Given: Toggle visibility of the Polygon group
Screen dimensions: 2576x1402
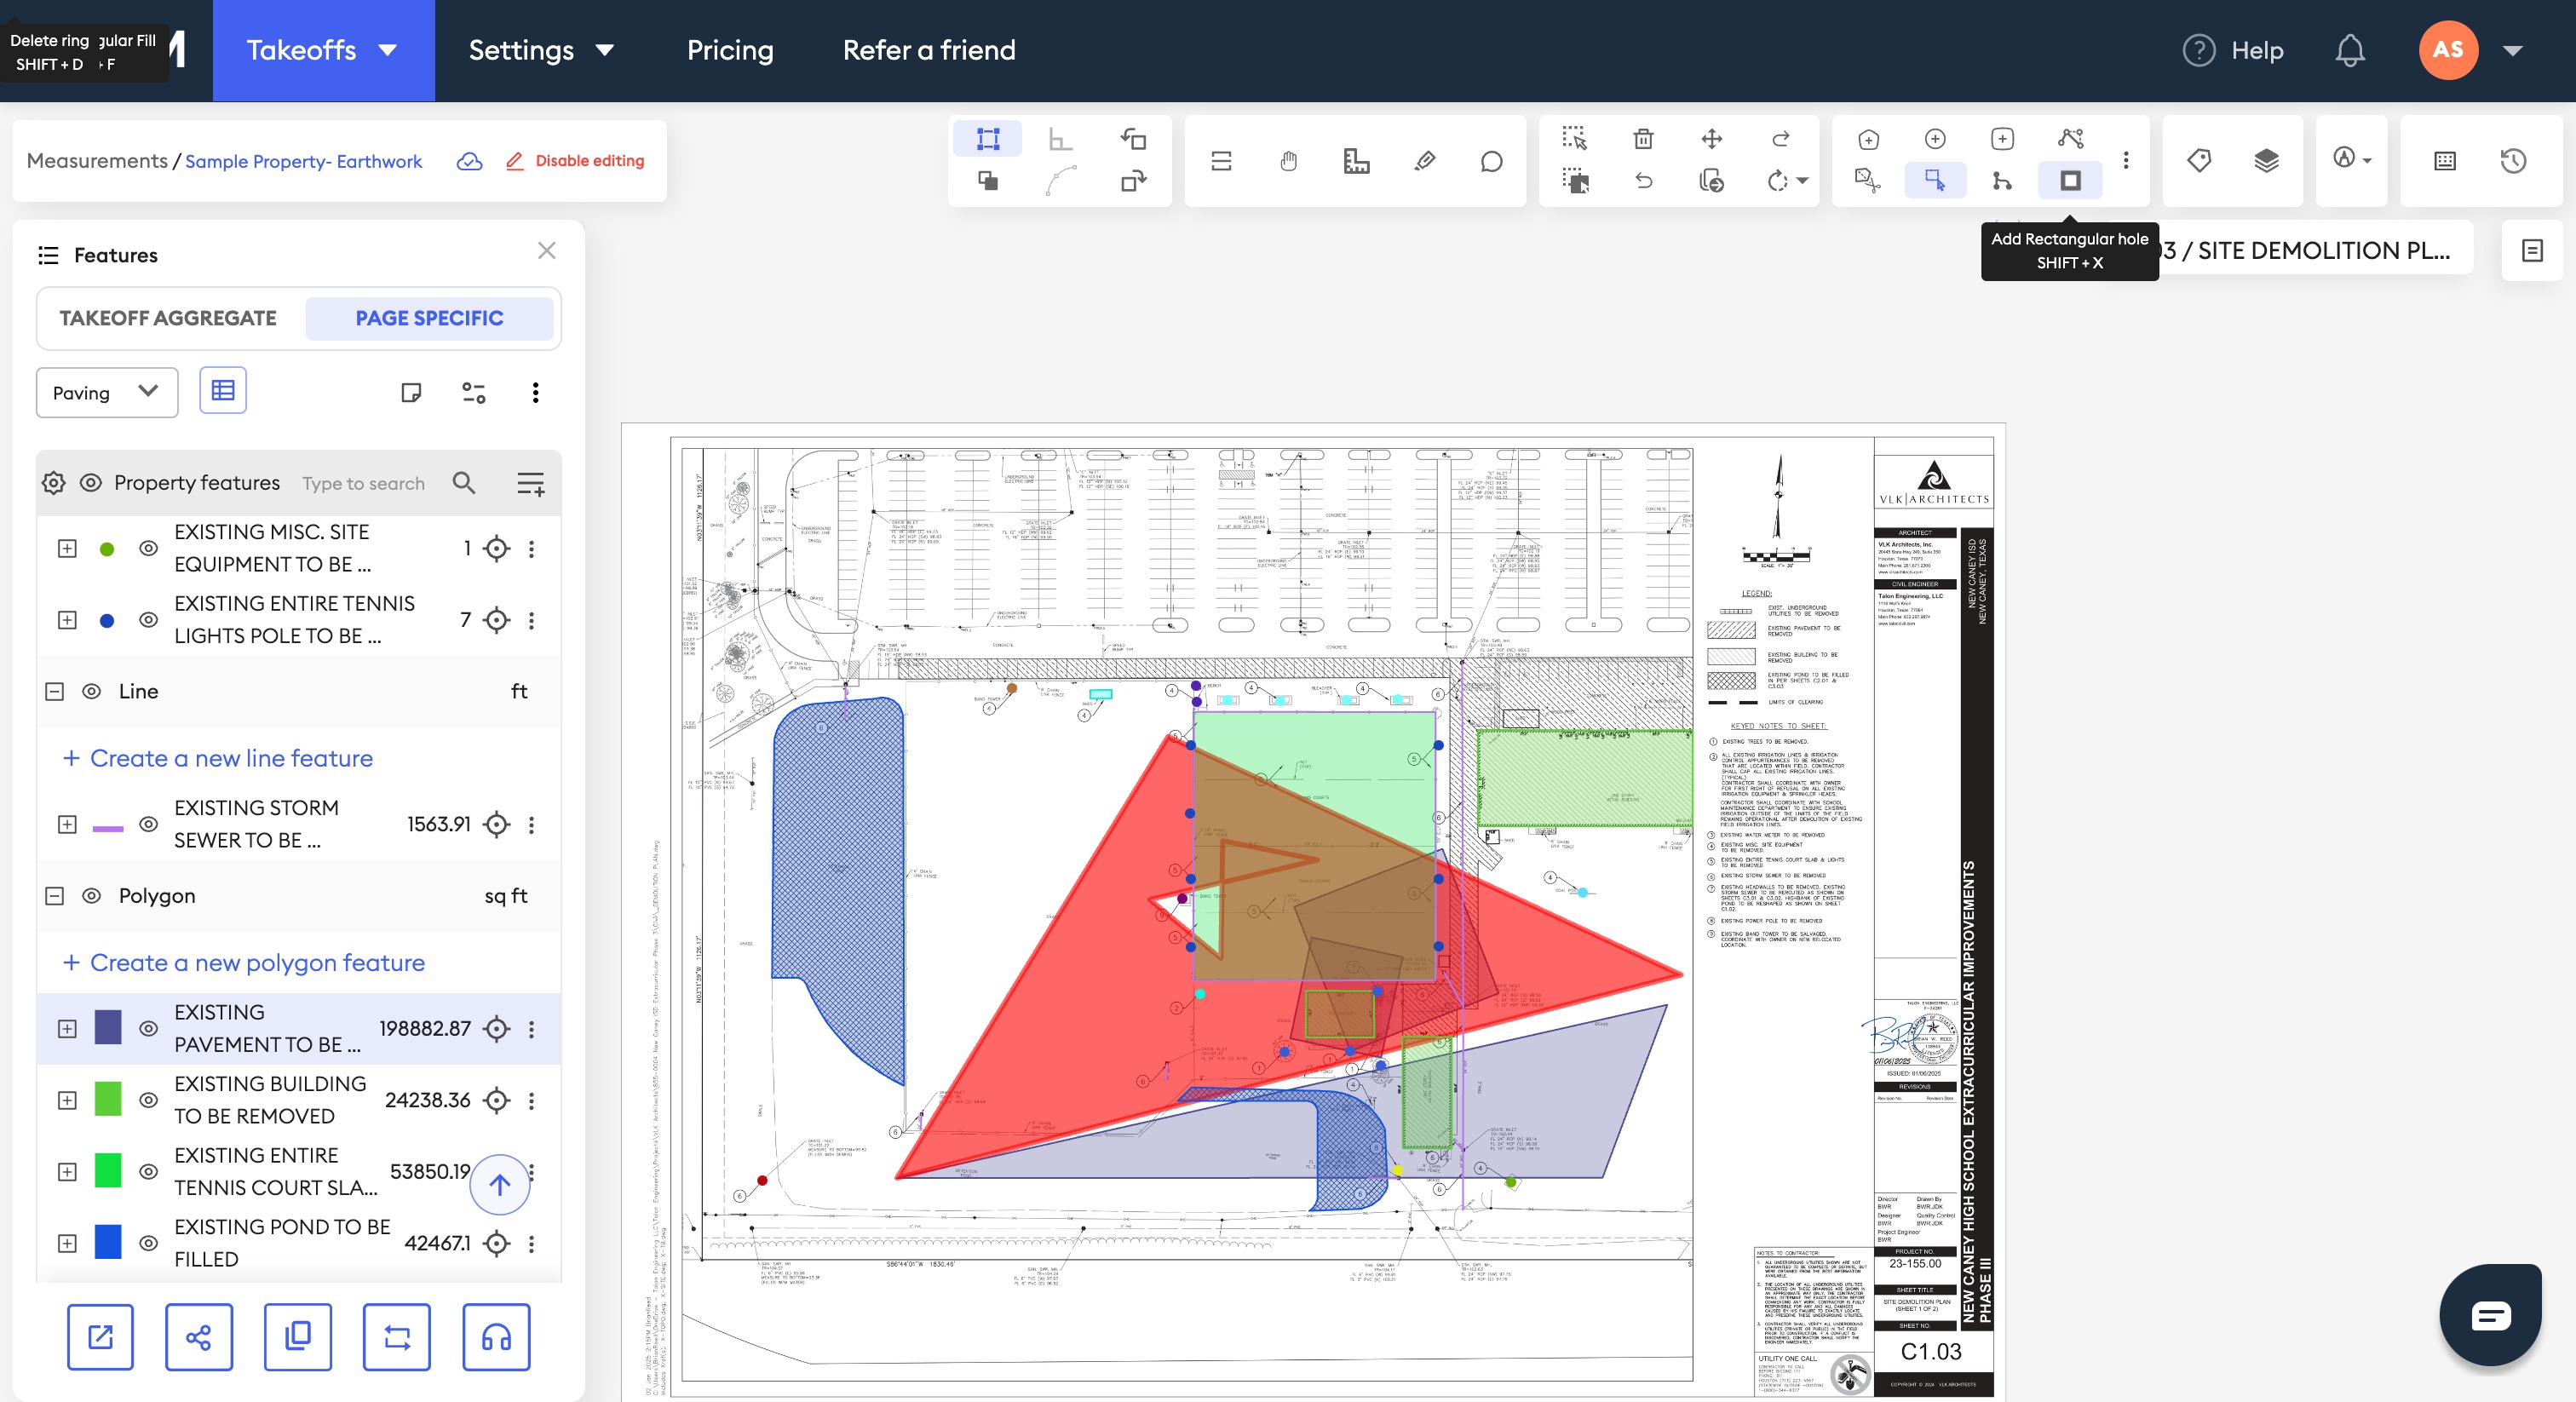Looking at the screenshot, I should [x=91, y=896].
